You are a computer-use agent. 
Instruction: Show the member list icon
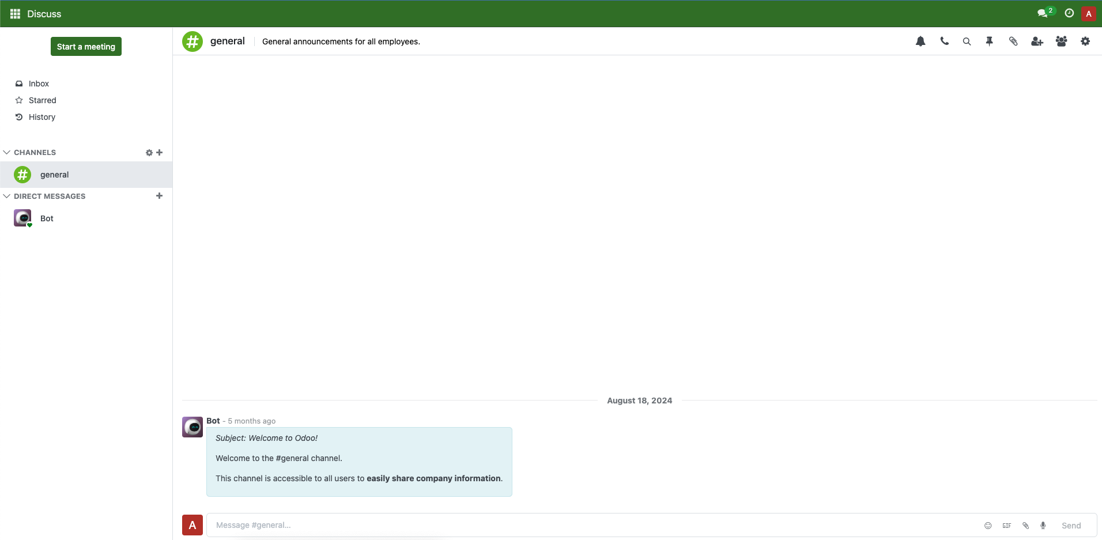pyautogui.click(x=1061, y=41)
